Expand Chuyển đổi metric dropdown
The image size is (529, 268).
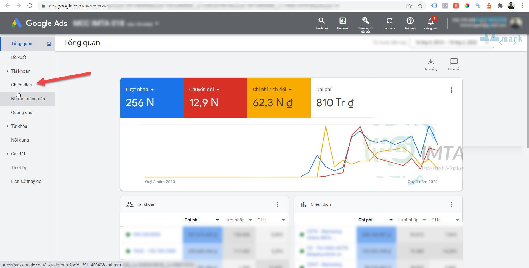[218, 90]
